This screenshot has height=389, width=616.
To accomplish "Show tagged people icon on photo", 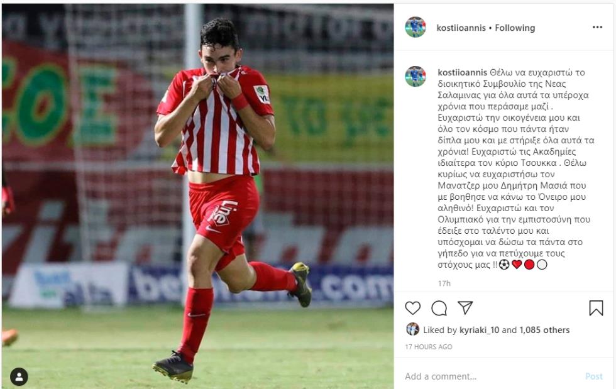I will point(19,377).
